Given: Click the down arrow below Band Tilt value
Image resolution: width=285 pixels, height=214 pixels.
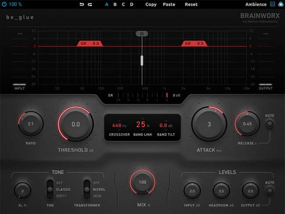Looking at the screenshot, I should [x=166, y=130].
